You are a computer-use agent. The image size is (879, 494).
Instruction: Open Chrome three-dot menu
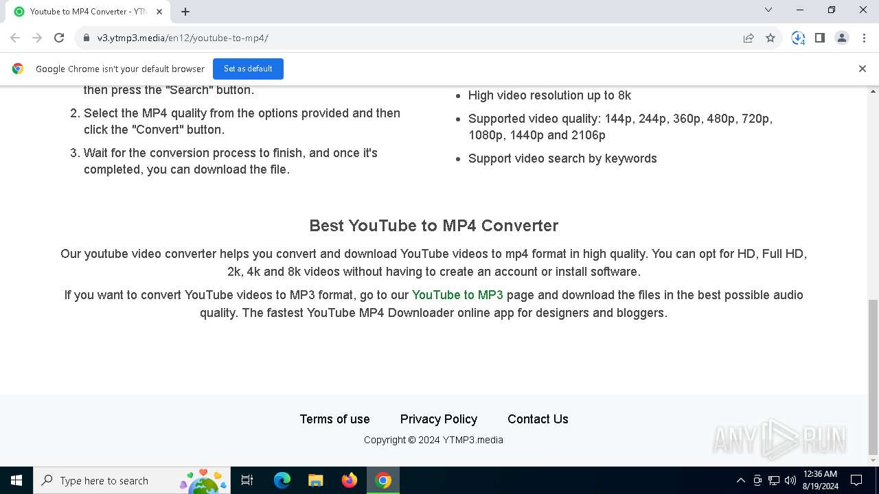click(863, 38)
